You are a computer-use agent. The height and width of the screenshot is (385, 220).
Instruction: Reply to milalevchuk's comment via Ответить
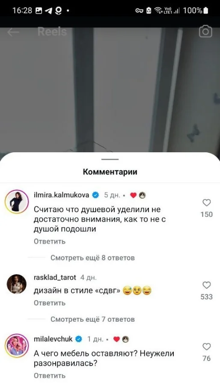pyautogui.click(x=50, y=376)
